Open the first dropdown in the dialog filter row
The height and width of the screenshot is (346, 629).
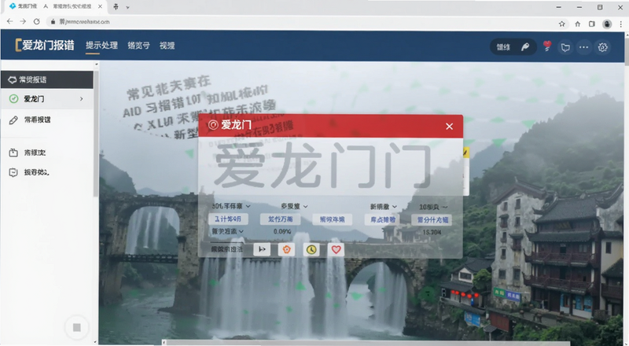(231, 206)
